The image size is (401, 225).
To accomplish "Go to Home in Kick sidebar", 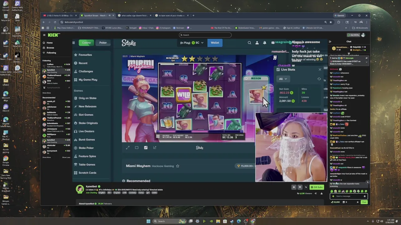I will pyautogui.click(x=49, y=43).
